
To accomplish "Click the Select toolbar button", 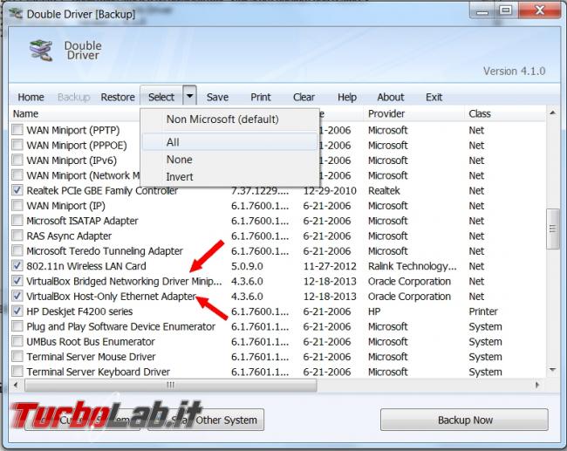I will pos(161,97).
